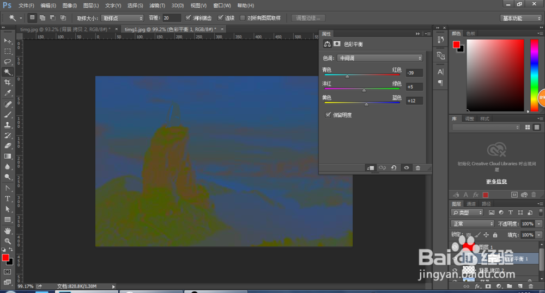Select the Crop tool
Image resolution: width=545 pixels, height=293 pixels.
point(7,83)
